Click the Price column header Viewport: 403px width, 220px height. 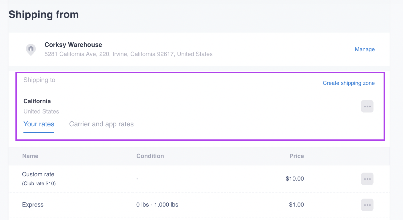pos(296,156)
